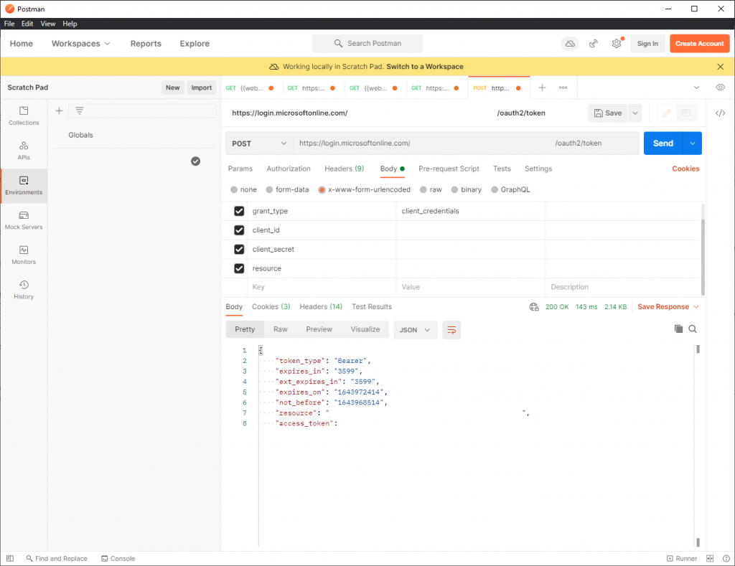Open the File menu

[x=9, y=24]
